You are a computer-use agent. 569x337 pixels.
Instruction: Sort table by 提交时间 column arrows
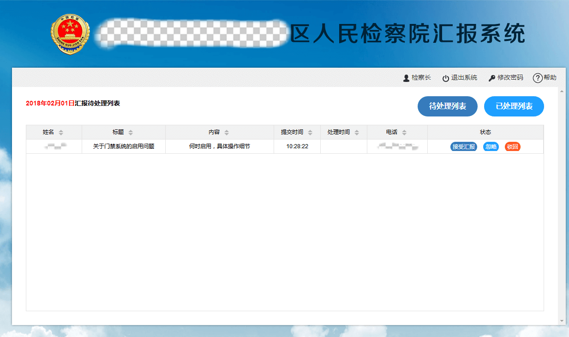310,133
